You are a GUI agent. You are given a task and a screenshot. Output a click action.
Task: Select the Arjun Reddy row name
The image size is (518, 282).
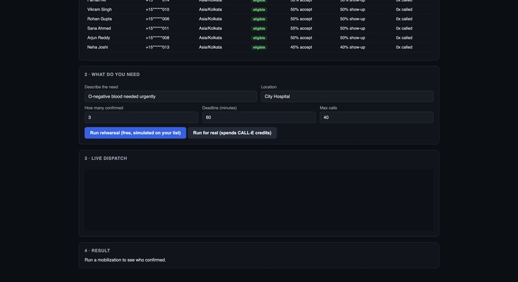[98, 38]
